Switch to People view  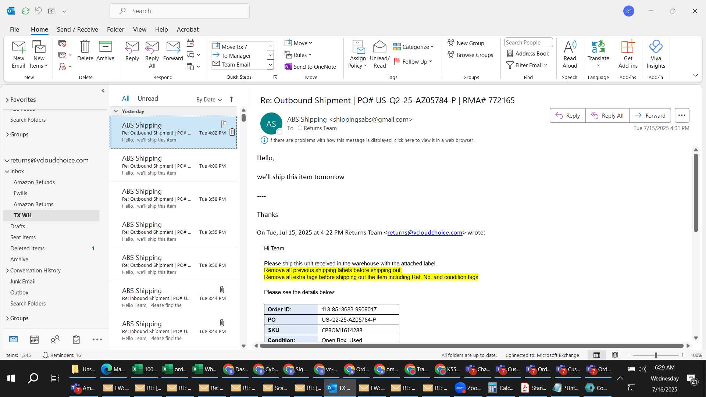coord(55,339)
